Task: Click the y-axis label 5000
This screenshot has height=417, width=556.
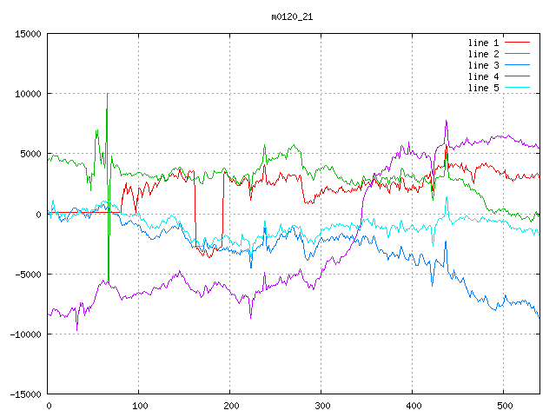Action: pyautogui.click(x=31, y=155)
